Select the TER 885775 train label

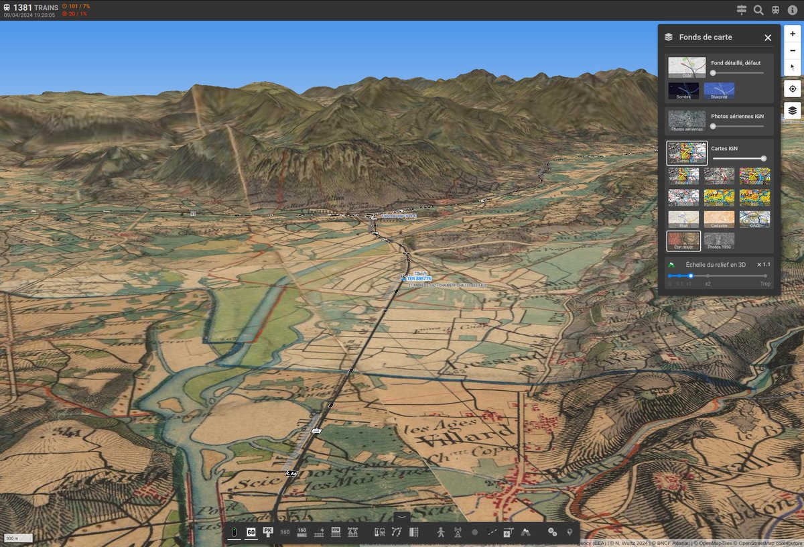(419, 278)
